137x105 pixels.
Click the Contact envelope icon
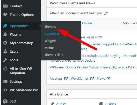[x=5, y=6]
